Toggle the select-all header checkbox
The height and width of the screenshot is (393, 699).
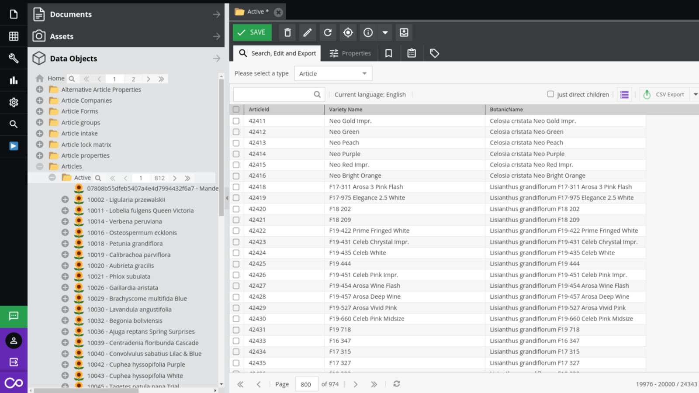click(x=236, y=109)
